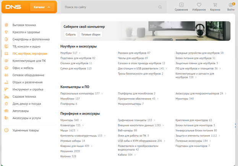Select Комплектующие для ПК category
The image size is (238, 166).
tap(29, 61)
